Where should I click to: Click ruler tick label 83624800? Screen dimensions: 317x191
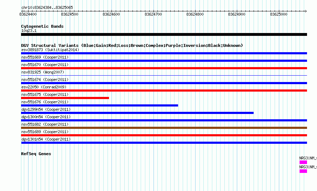[x=195, y=14]
